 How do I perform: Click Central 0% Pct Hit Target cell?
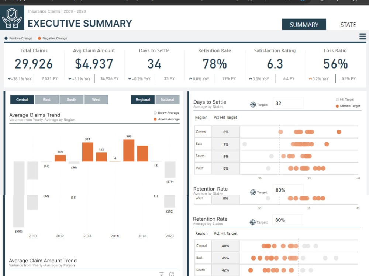(226, 132)
